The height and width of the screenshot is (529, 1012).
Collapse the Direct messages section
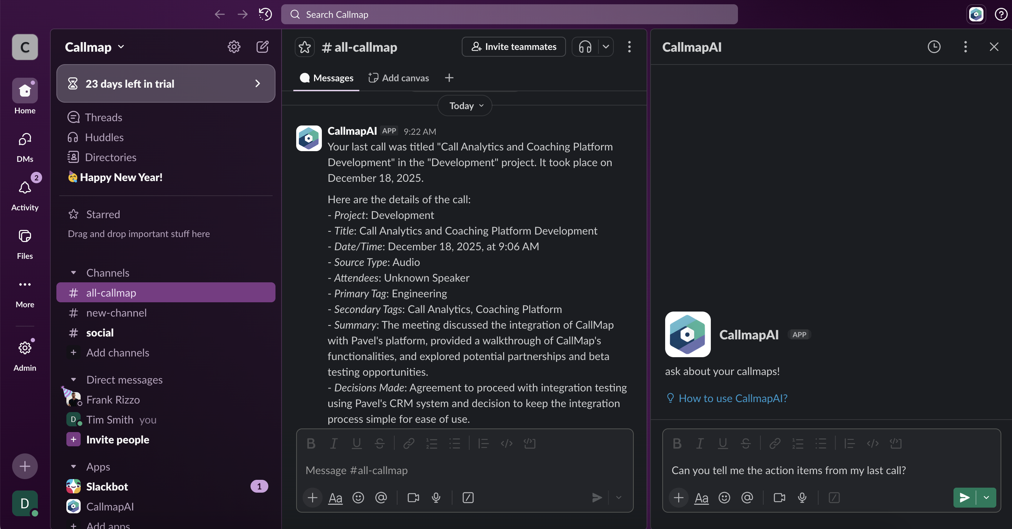point(74,380)
